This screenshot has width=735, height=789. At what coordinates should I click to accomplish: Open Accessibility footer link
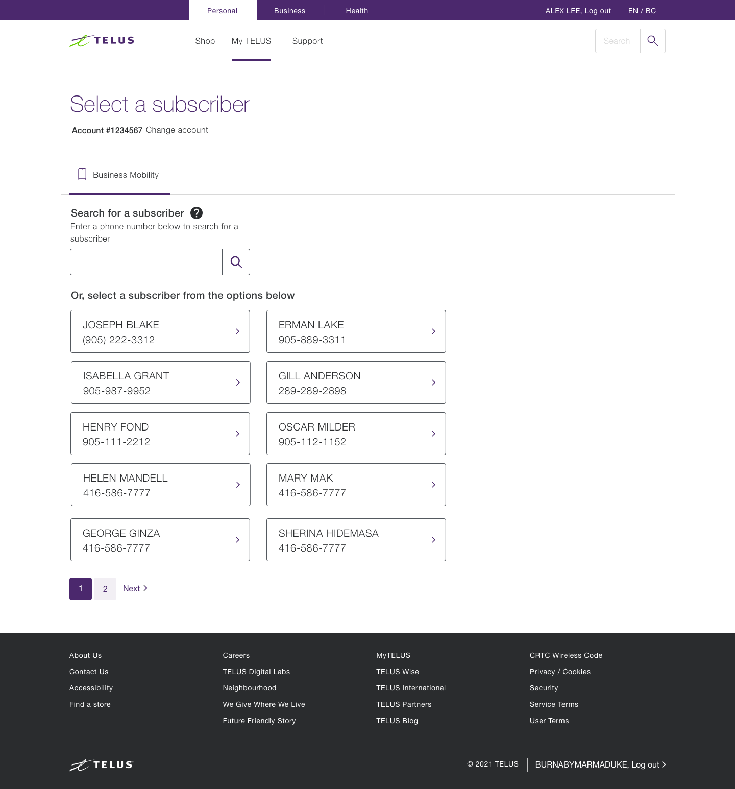[x=91, y=688]
